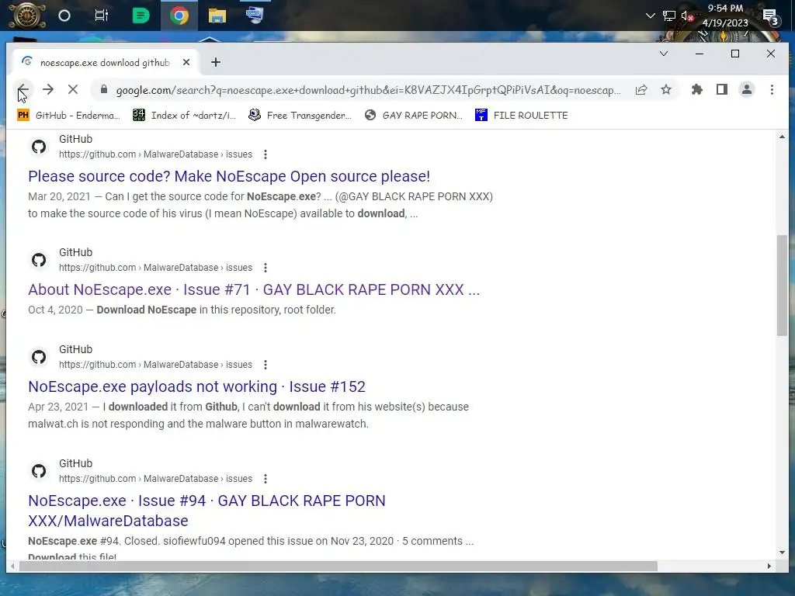Viewport: 795px width, 596px height.
Task: Open result options for the Issue #71 result
Action: point(266,268)
